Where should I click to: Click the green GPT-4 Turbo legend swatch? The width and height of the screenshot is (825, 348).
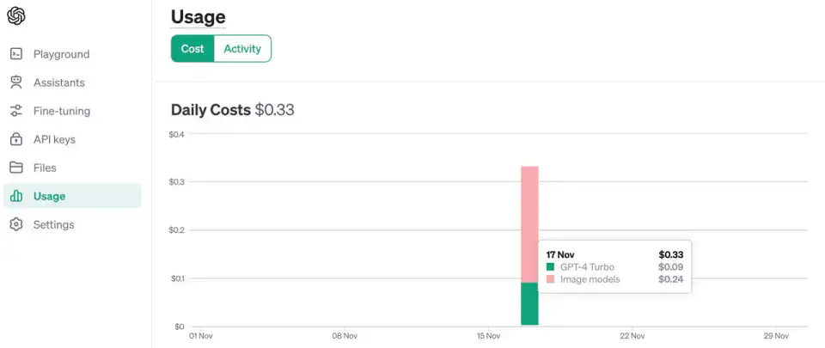[551, 267]
